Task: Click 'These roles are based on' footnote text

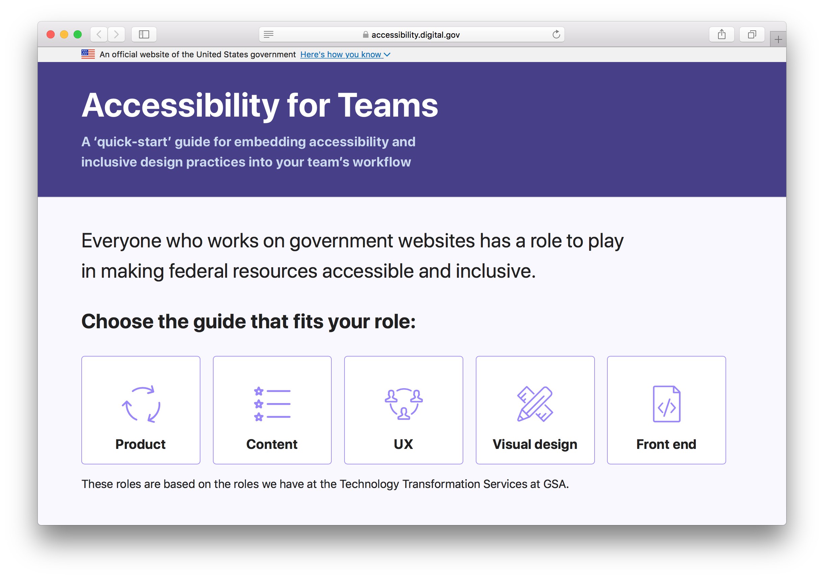Action: coord(325,484)
